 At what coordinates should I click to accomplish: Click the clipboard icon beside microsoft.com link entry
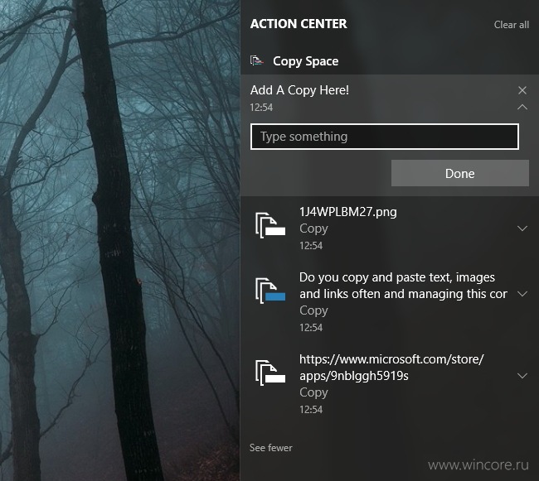tap(270, 373)
